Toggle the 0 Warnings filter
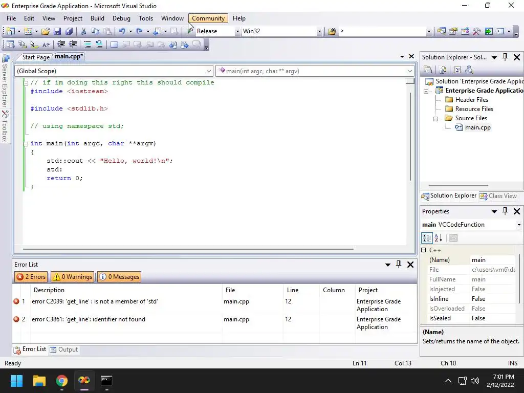This screenshot has width=524, height=393. point(72,277)
